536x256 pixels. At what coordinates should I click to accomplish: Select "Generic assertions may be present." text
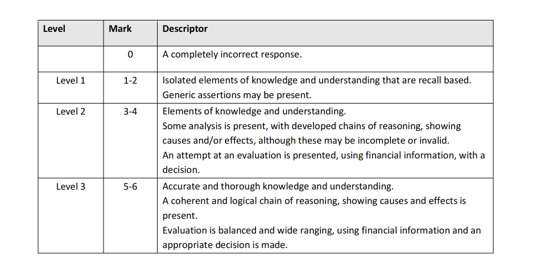tap(238, 95)
